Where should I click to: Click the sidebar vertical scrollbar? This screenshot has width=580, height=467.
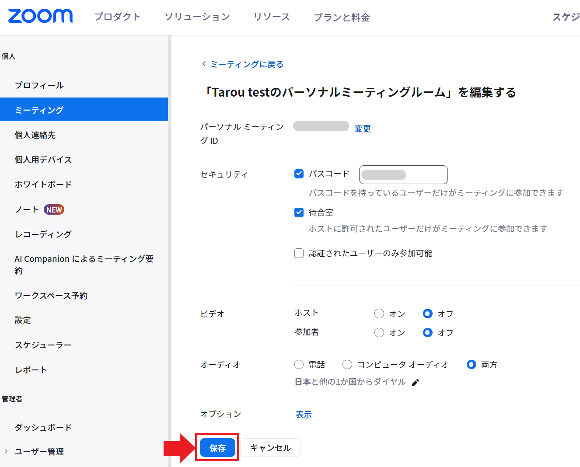tap(170, 251)
